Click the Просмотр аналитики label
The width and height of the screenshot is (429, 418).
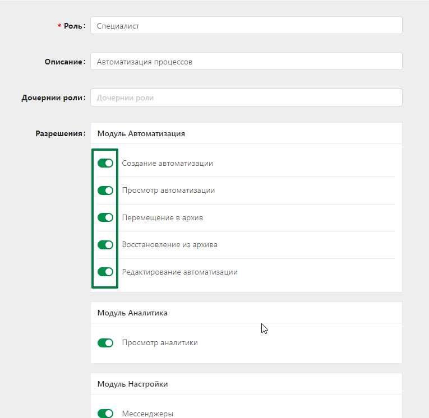click(x=160, y=343)
